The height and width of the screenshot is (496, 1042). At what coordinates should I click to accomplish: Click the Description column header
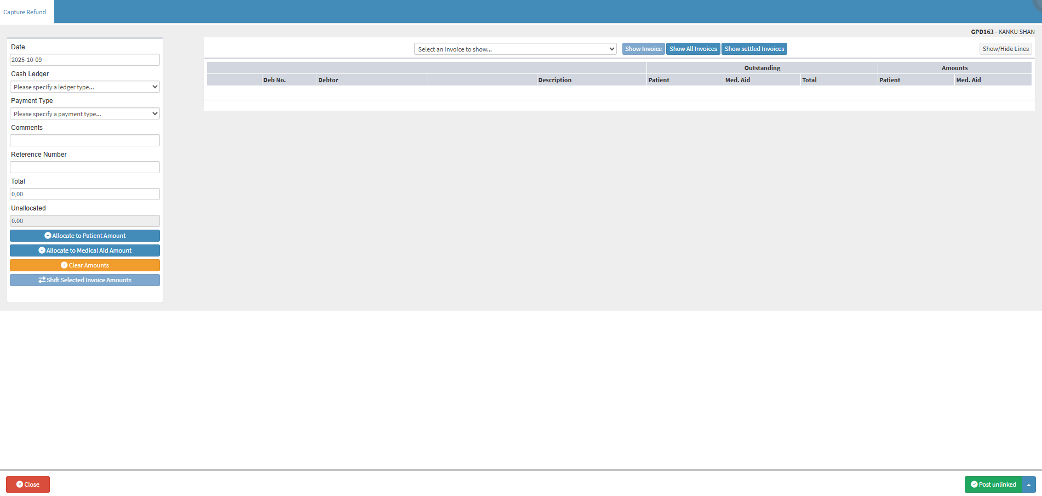pos(592,80)
